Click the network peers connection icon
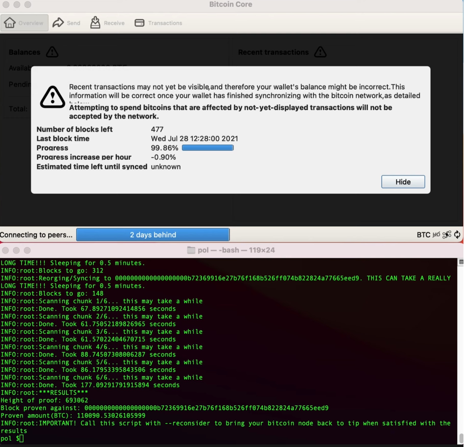The width and height of the screenshot is (465, 447). tap(447, 234)
